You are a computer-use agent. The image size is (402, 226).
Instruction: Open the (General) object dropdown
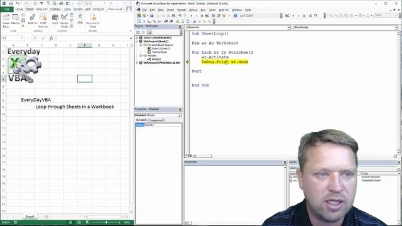coord(289,28)
